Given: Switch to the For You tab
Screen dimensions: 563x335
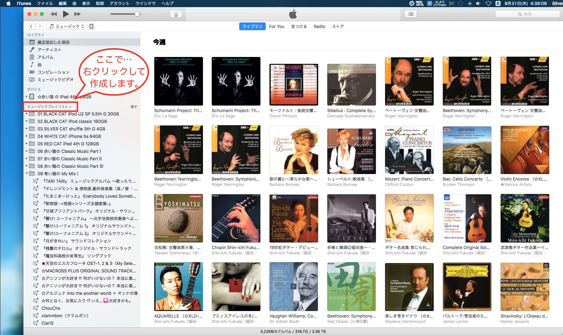Looking at the screenshot, I should point(277,26).
